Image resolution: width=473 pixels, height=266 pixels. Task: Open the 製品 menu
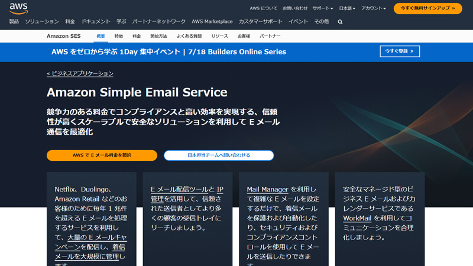coord(14,21)
